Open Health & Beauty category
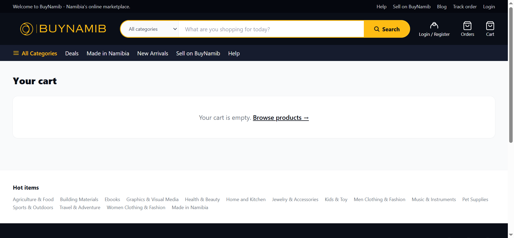The width and height of the screenshot is (514, 238). point(202,199)
